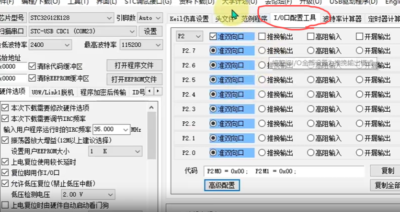Toggle header 准双向口 checkbox for all pins
Viewport: 400px width, 212px height.
tap(213, 37)
